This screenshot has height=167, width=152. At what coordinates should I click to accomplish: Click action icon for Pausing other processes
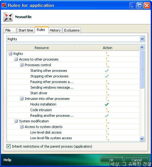pyautogui.click(x=107, y=82)
